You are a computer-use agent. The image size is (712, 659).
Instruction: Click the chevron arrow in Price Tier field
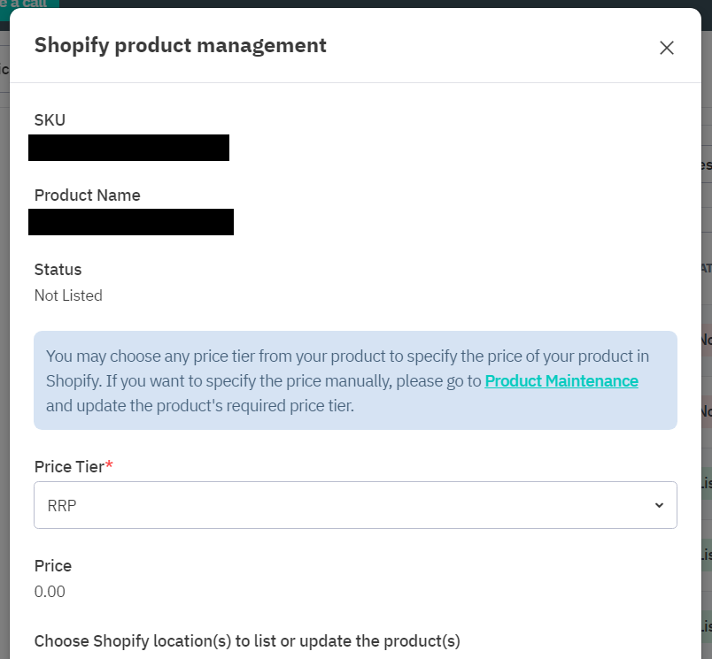[659, 505]
